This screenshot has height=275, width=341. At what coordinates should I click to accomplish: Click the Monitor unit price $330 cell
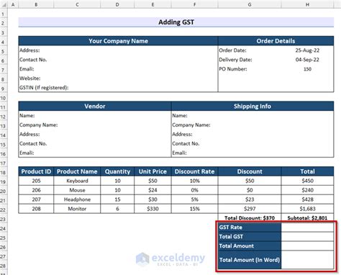point(153,209)
